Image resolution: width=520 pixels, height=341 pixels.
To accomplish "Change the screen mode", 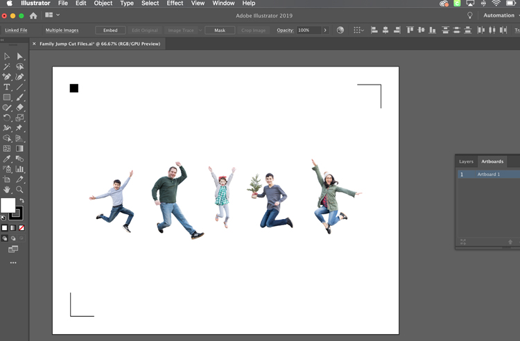I will 13,250.
